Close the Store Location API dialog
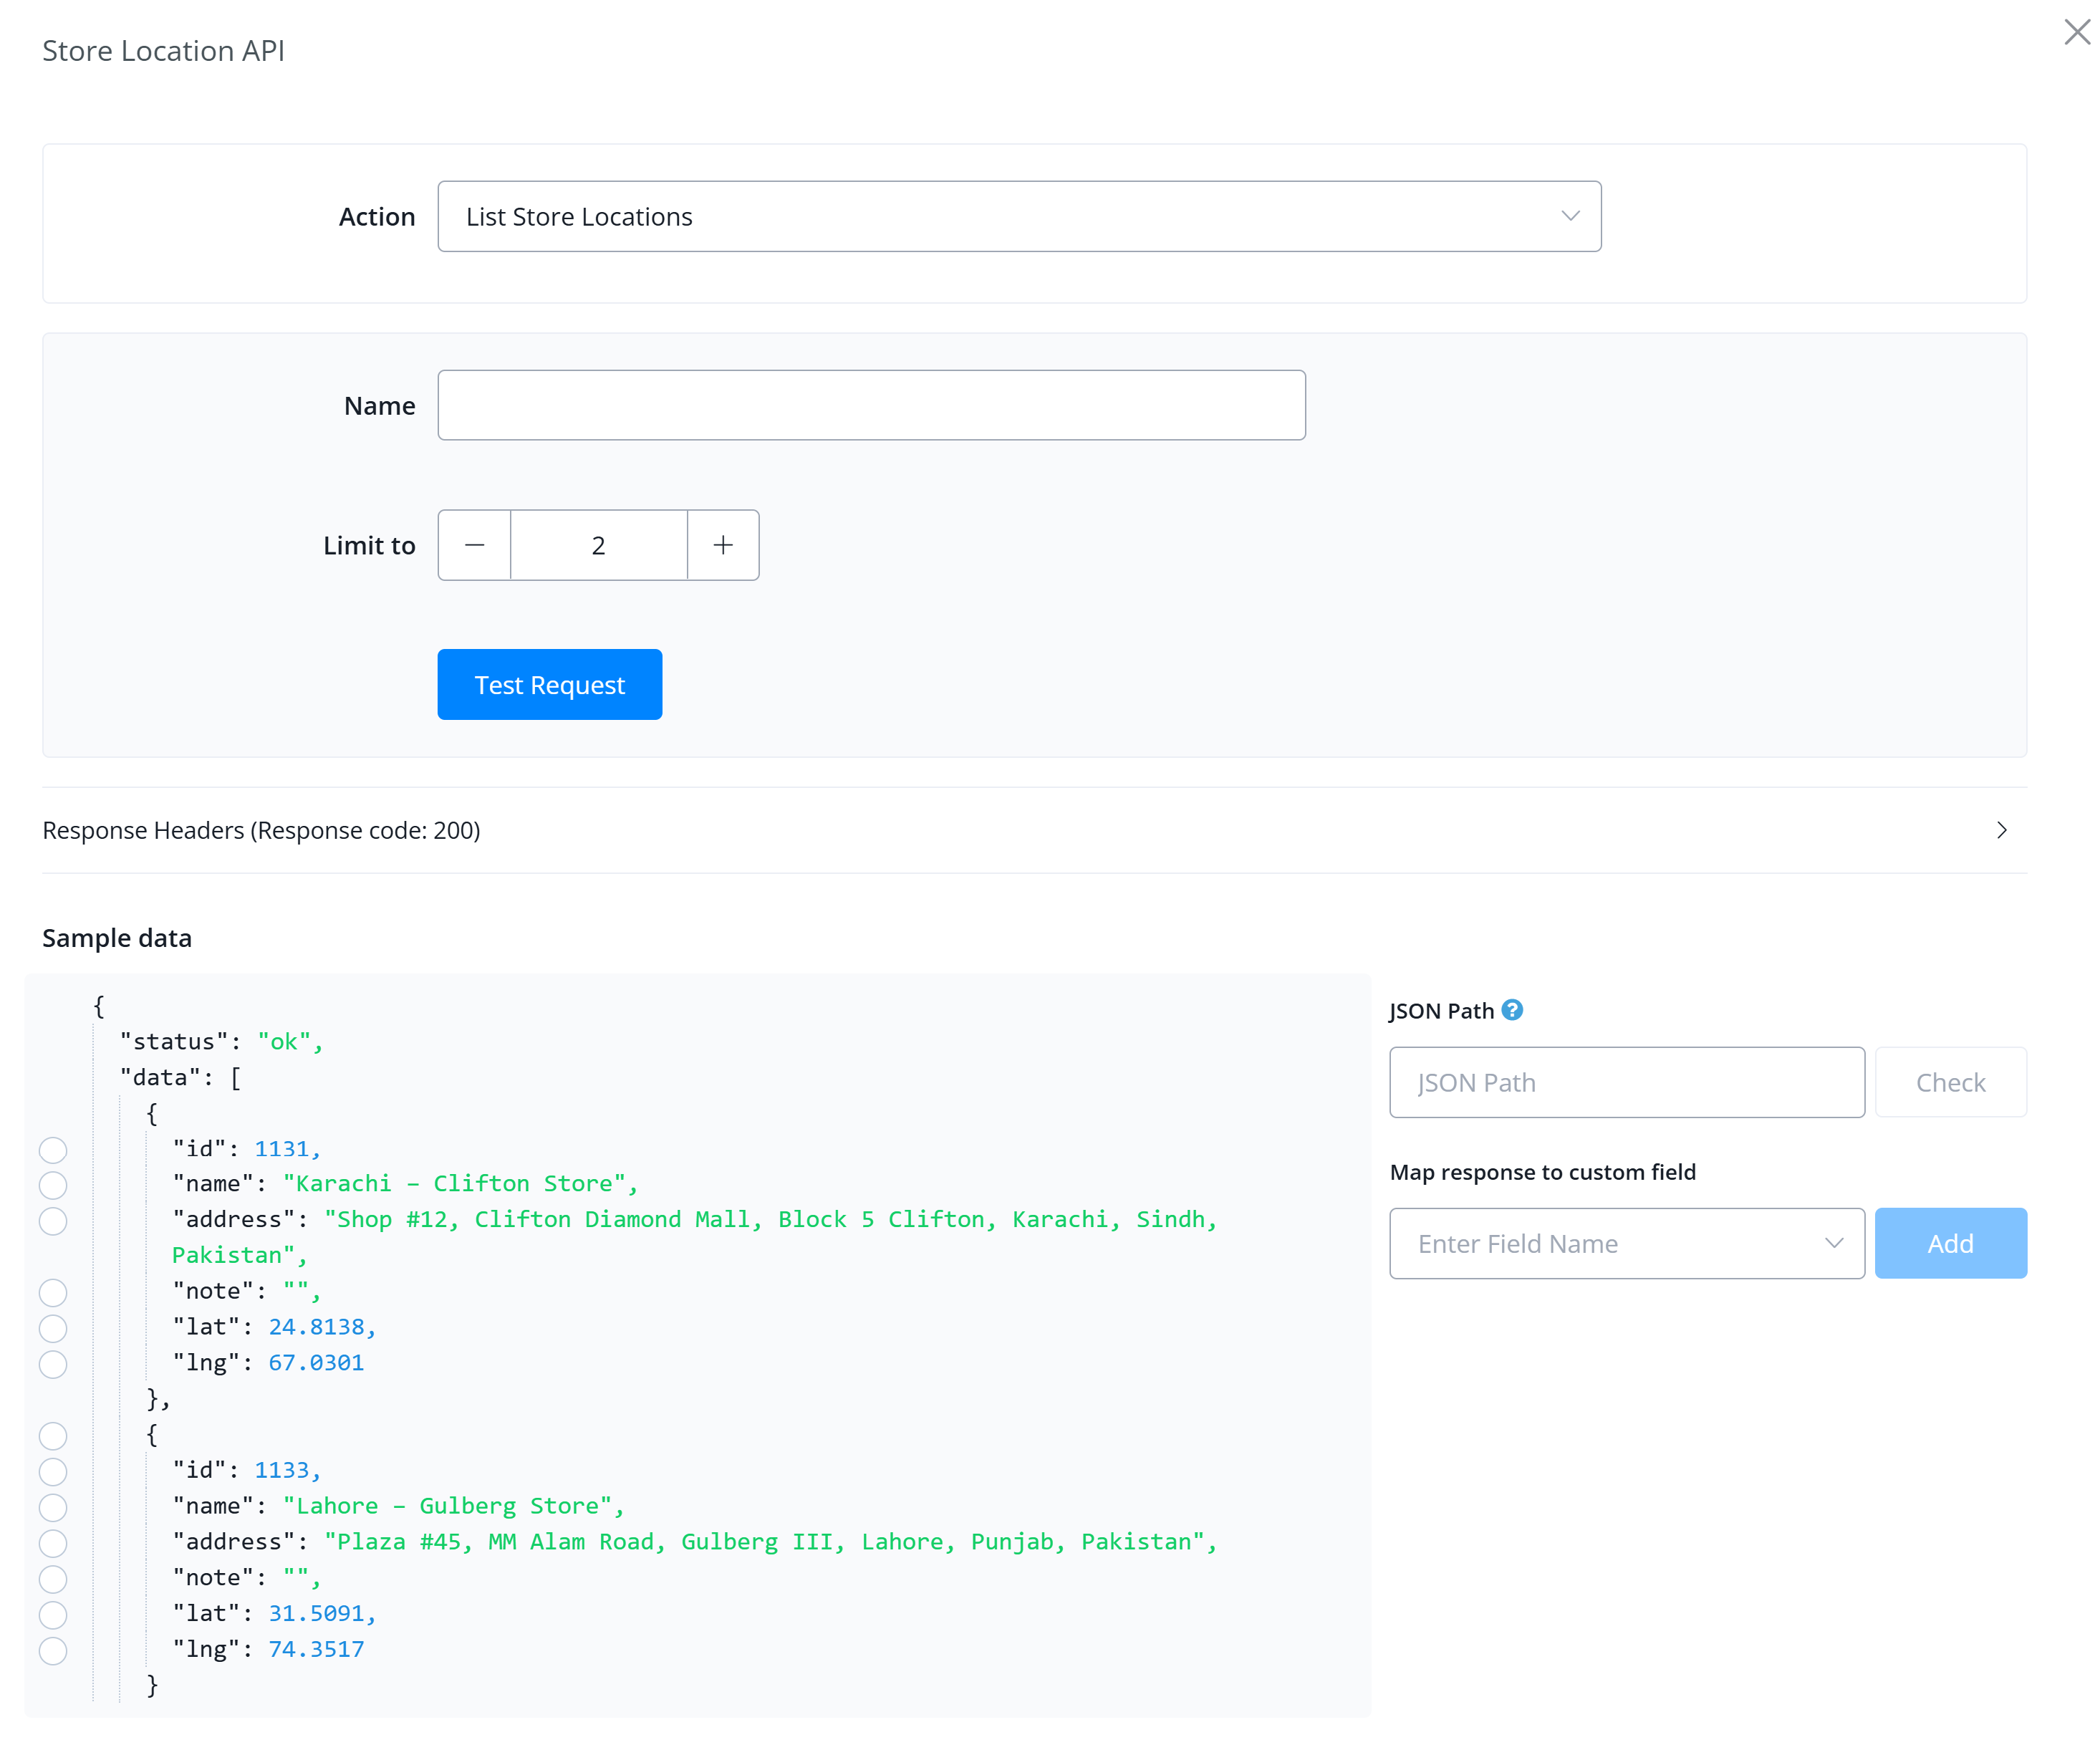This screenshot has width=2100, height=1750. point(2077,32)
